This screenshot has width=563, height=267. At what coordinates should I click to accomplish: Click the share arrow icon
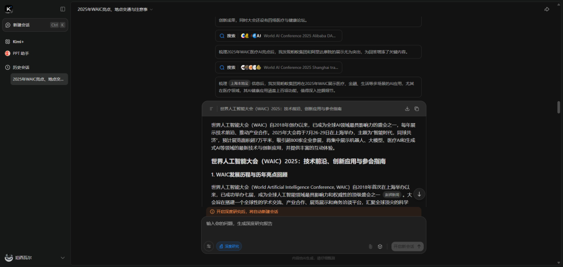point(547,9)
